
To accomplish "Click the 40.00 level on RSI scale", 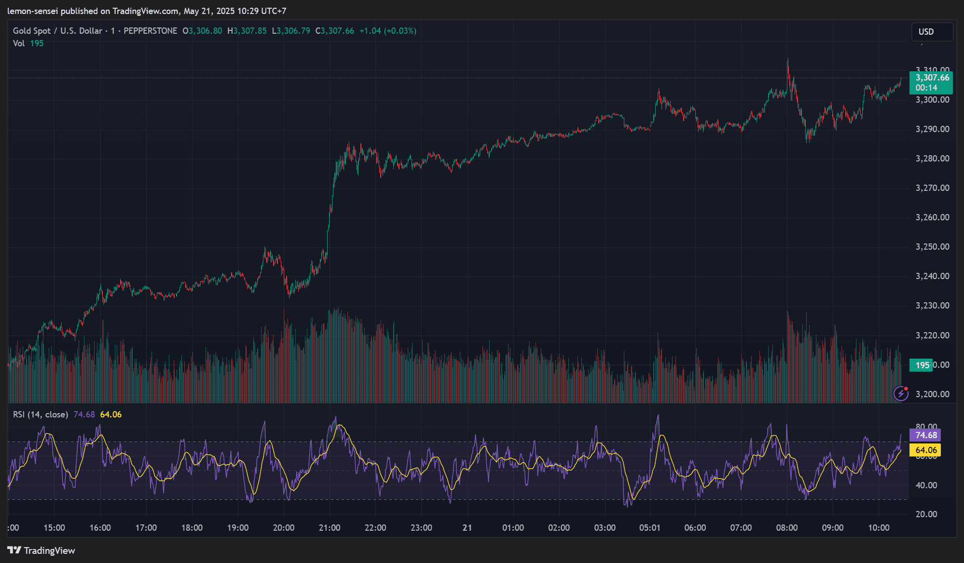I will 926,485.
